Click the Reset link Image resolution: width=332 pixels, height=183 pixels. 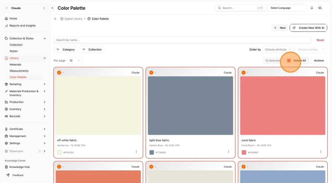(x=320, y=40)
